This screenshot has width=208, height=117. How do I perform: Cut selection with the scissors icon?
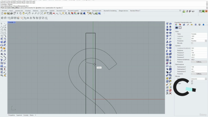pyautogui.click(x=17, y=13)
